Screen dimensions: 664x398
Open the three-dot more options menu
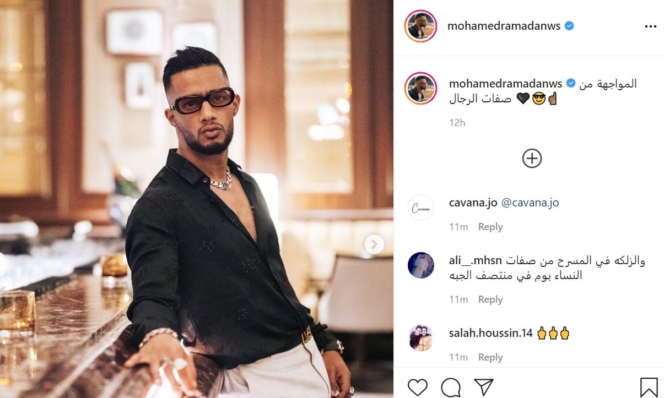coord(650,26)
